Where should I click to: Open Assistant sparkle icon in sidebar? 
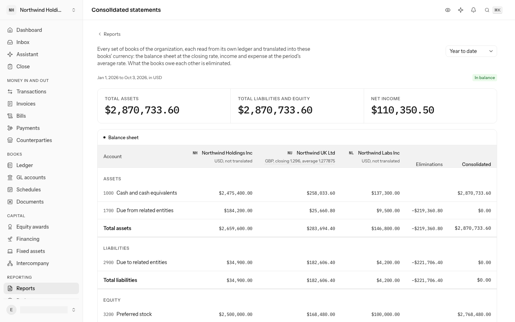coord(10,54)
